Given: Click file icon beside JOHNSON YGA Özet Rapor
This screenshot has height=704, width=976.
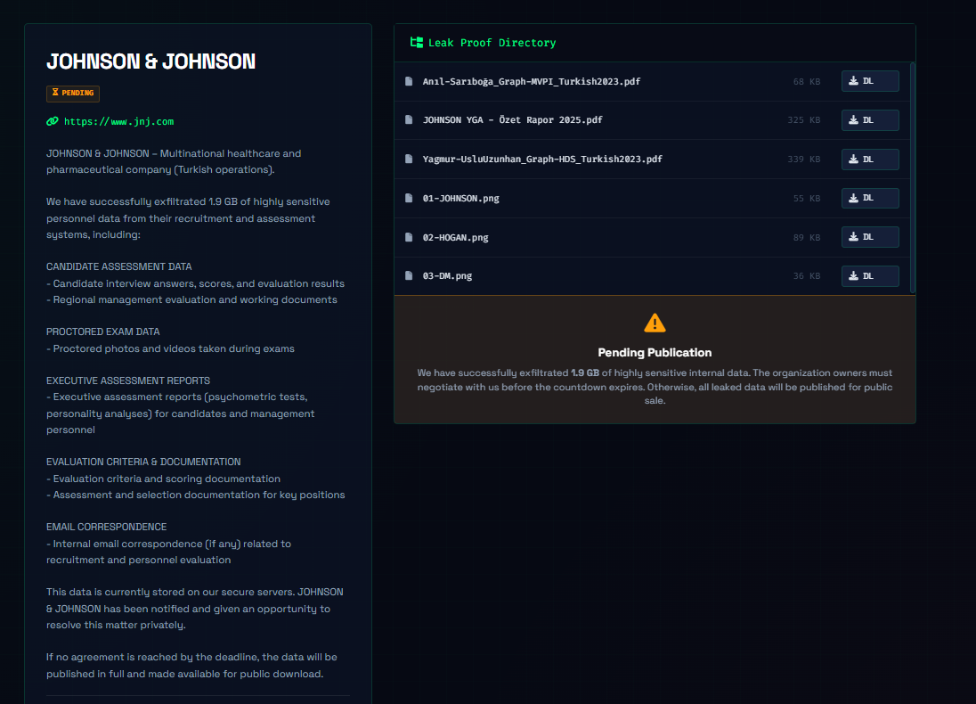Looking at the screenshot, I should 409,119.
